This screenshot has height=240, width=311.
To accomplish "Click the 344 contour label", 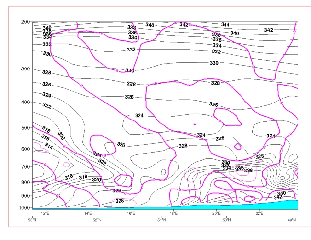I will (225, 24).
